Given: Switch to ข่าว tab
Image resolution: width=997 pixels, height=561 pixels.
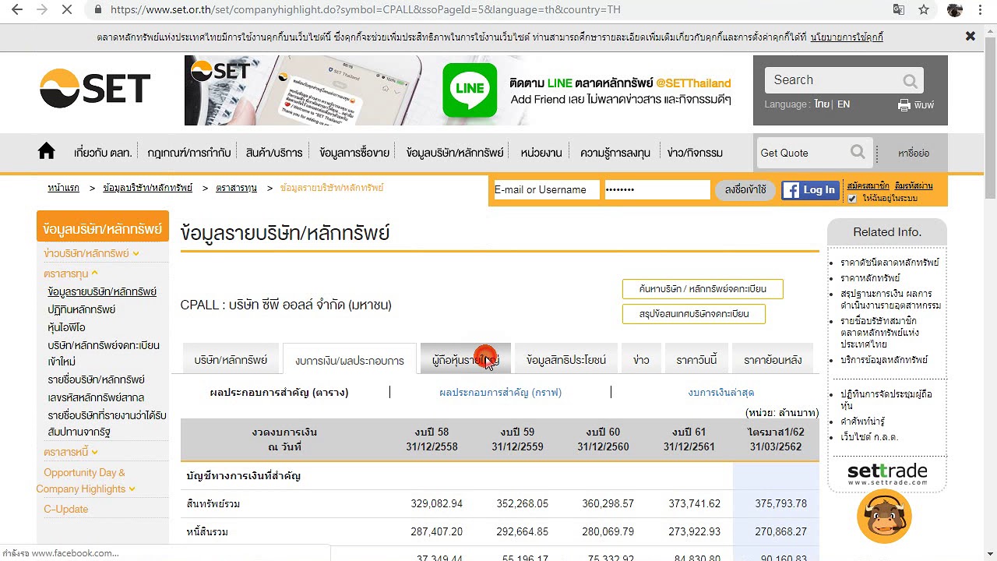Looking at the screenshot, I should 641,360.
